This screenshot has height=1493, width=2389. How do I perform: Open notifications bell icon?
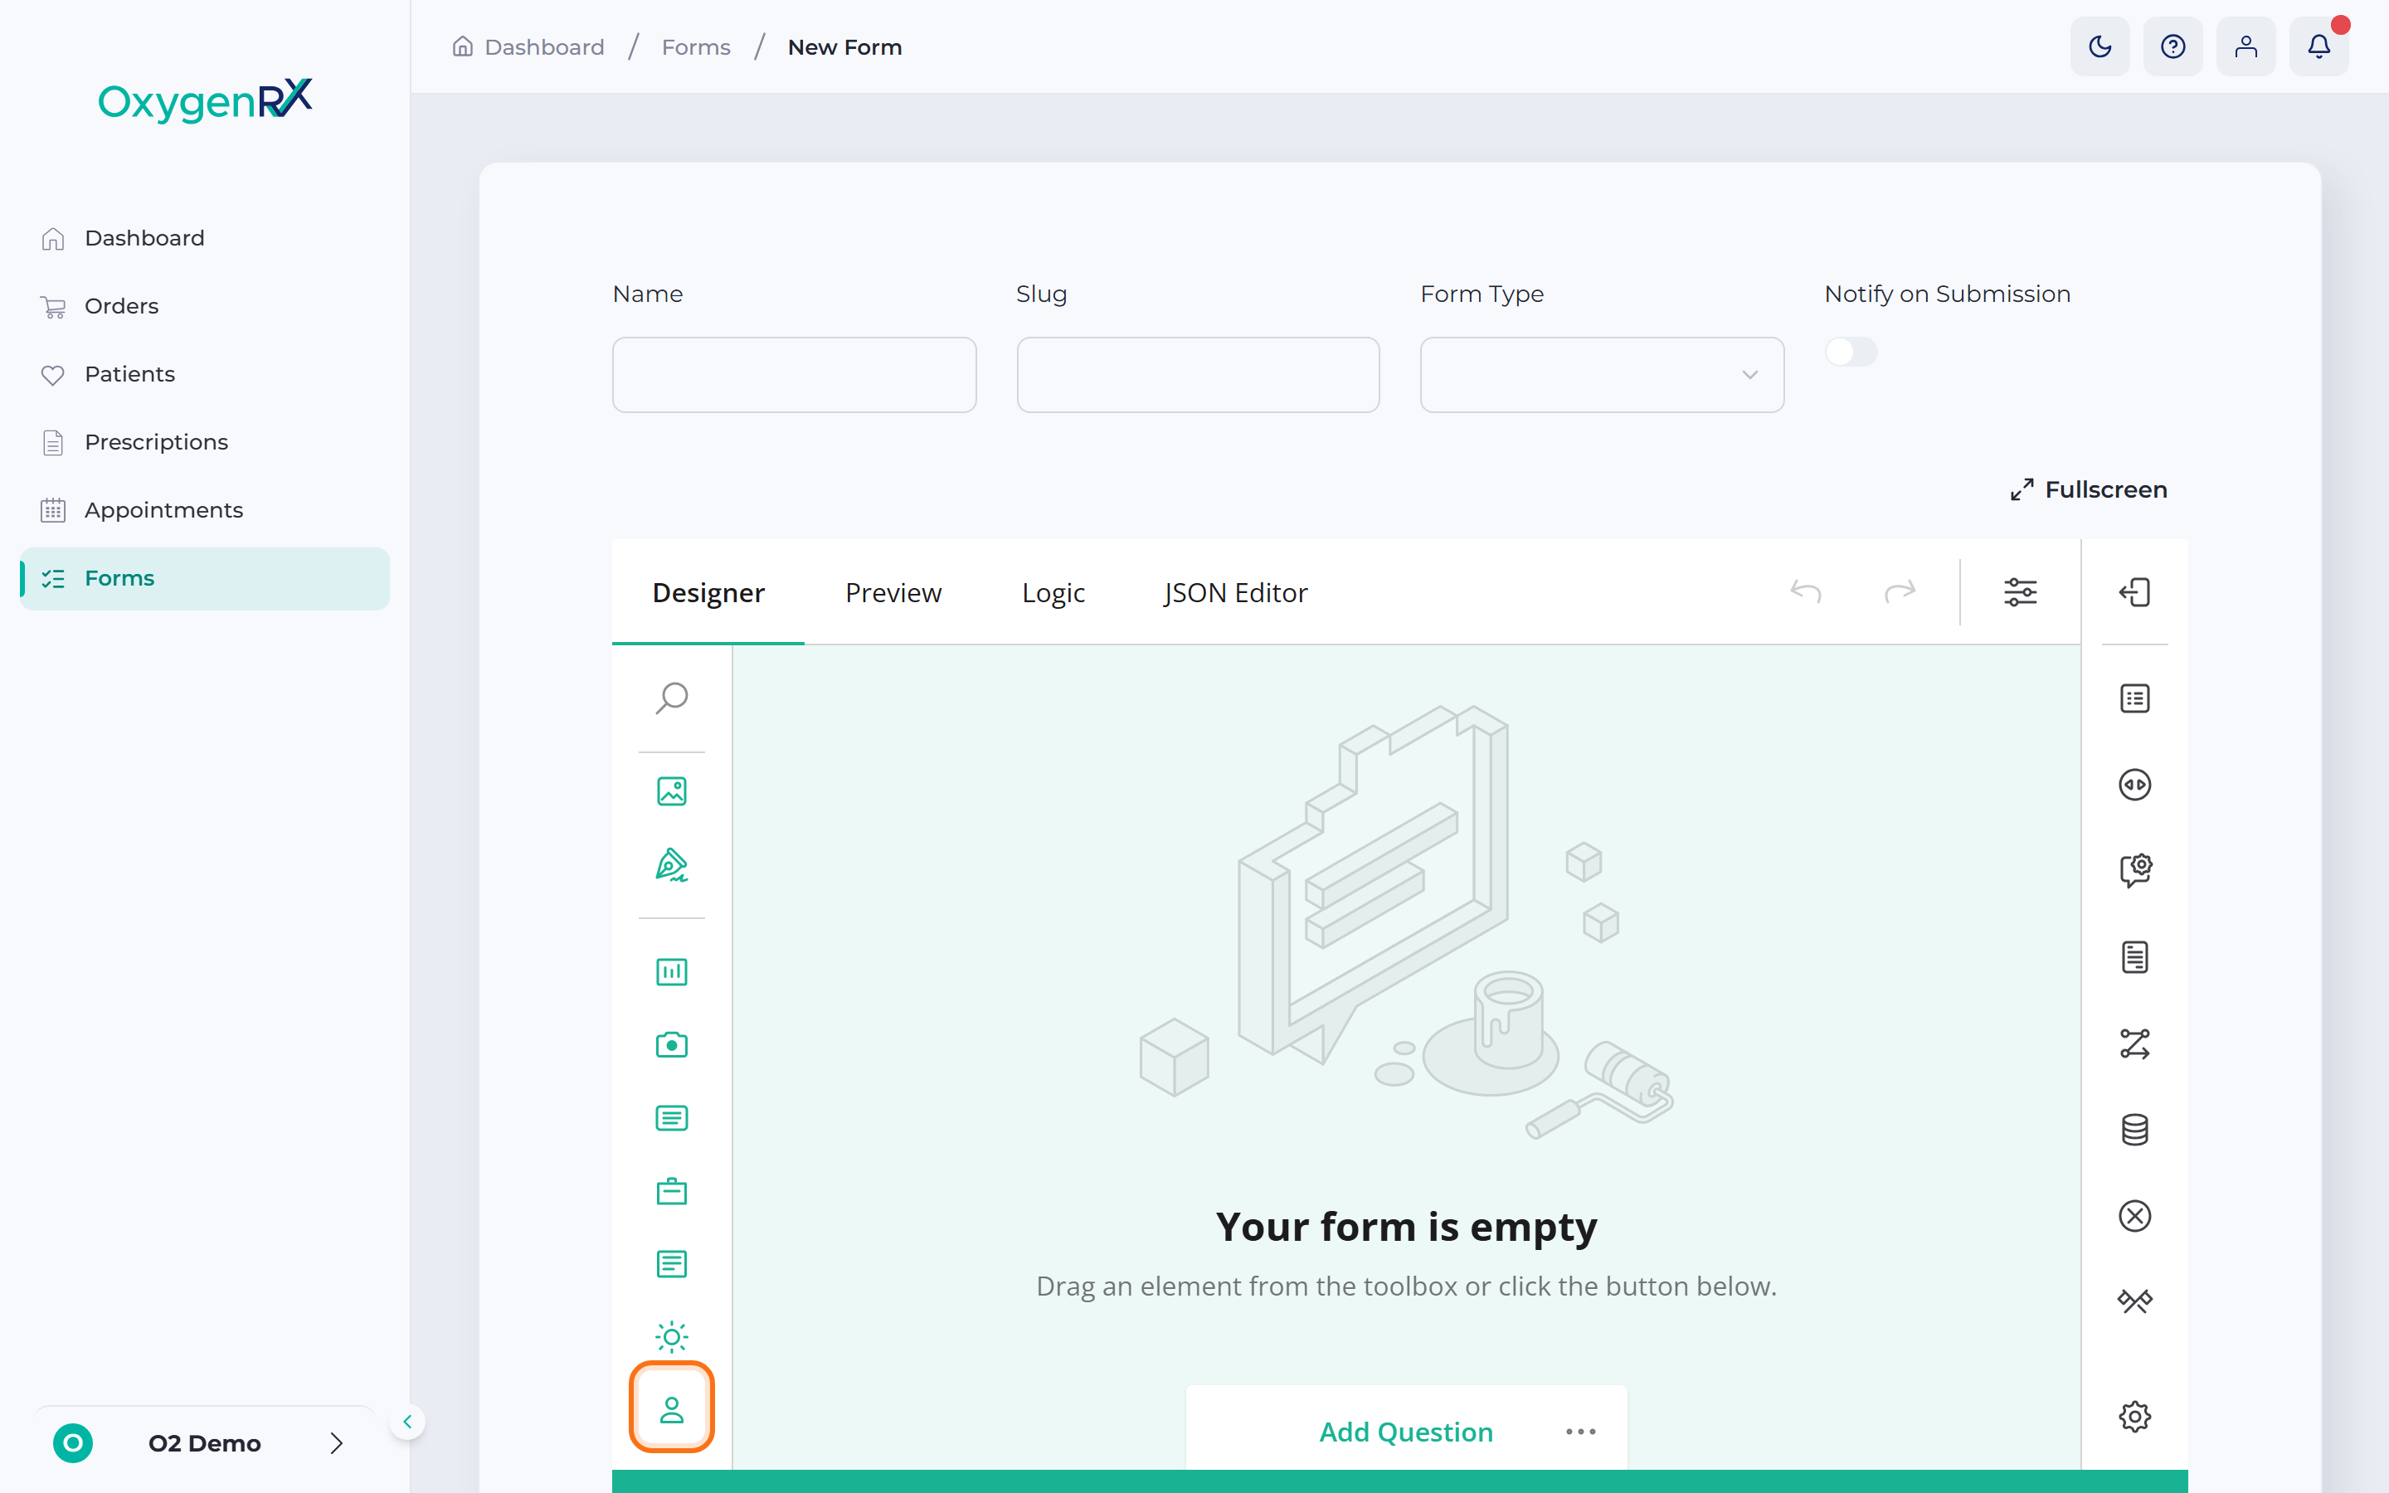click(x=2319, y=46)
